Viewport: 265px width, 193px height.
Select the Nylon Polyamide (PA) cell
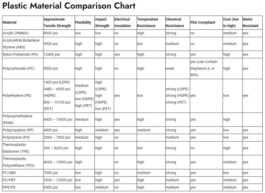21,54
